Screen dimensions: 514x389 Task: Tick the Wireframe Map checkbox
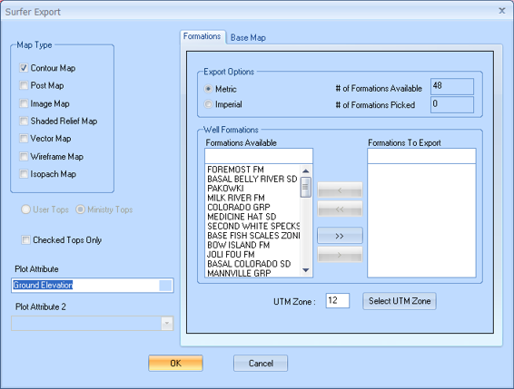coord(24,157)
